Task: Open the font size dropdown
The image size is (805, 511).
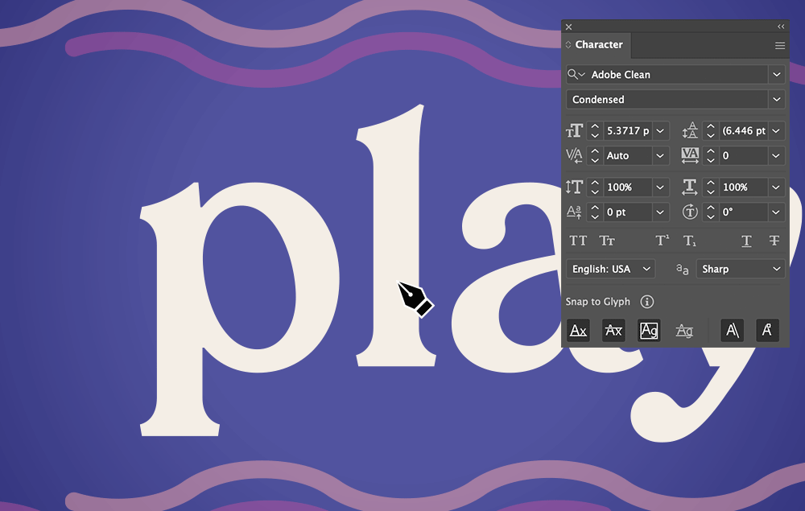Action: coord(658,130)
